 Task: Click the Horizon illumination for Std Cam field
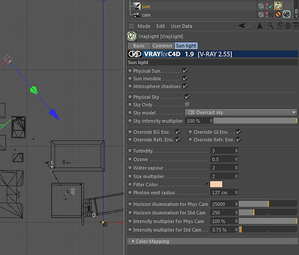[x=224, y=212]
